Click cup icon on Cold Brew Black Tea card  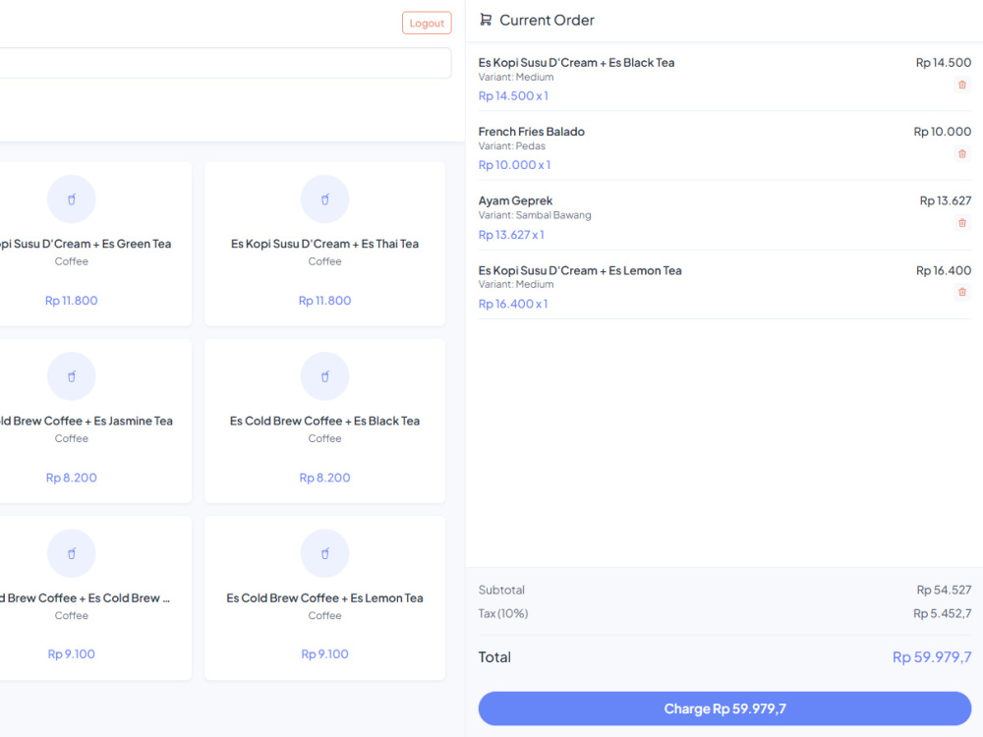coord(324,376)
